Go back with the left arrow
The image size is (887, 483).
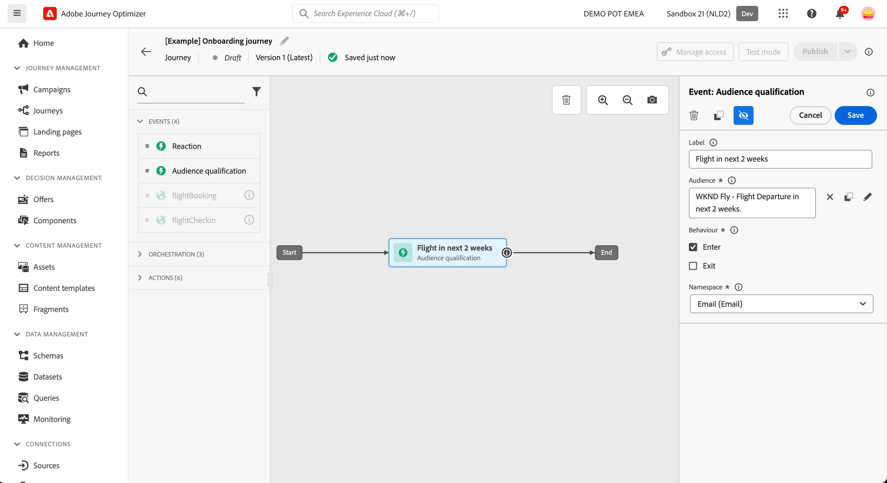(x=146, y=52)
